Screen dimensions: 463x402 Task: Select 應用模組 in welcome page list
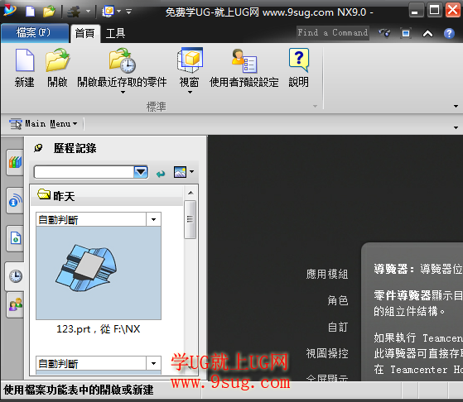[327, 274]
